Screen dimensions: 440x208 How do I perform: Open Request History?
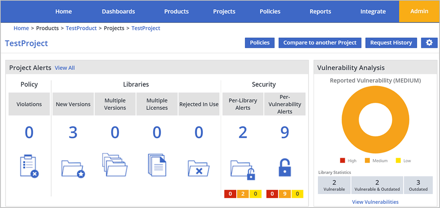[x=391, y=43]
